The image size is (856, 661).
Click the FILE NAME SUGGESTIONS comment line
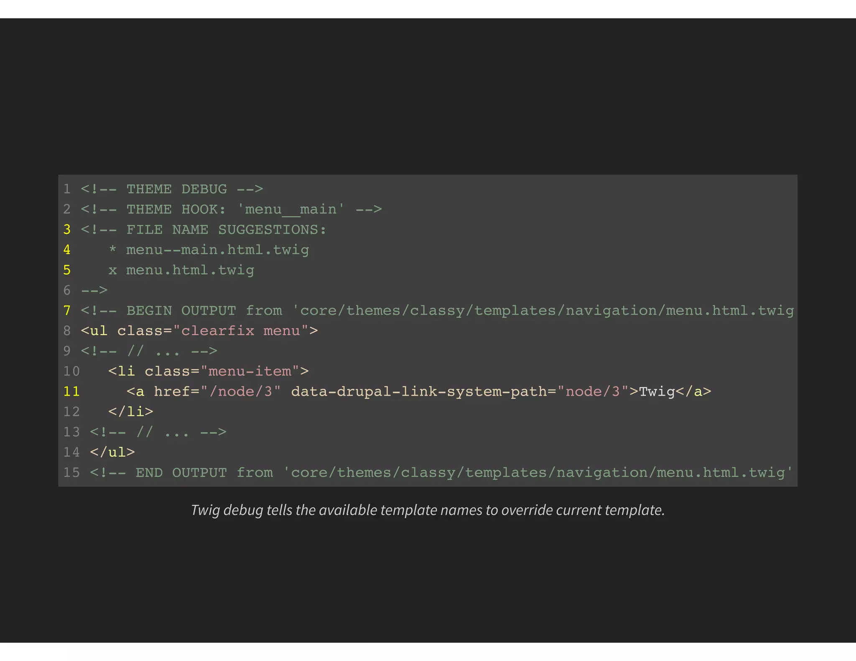click(204, 229)
